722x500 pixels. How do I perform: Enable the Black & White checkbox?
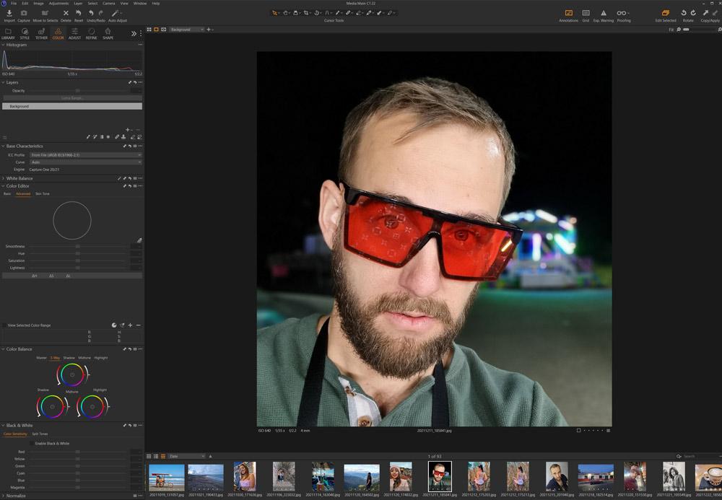(x=32, y=443)
